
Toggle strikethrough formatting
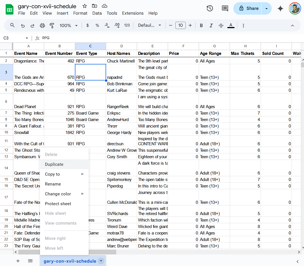click(x=221, y=25)
